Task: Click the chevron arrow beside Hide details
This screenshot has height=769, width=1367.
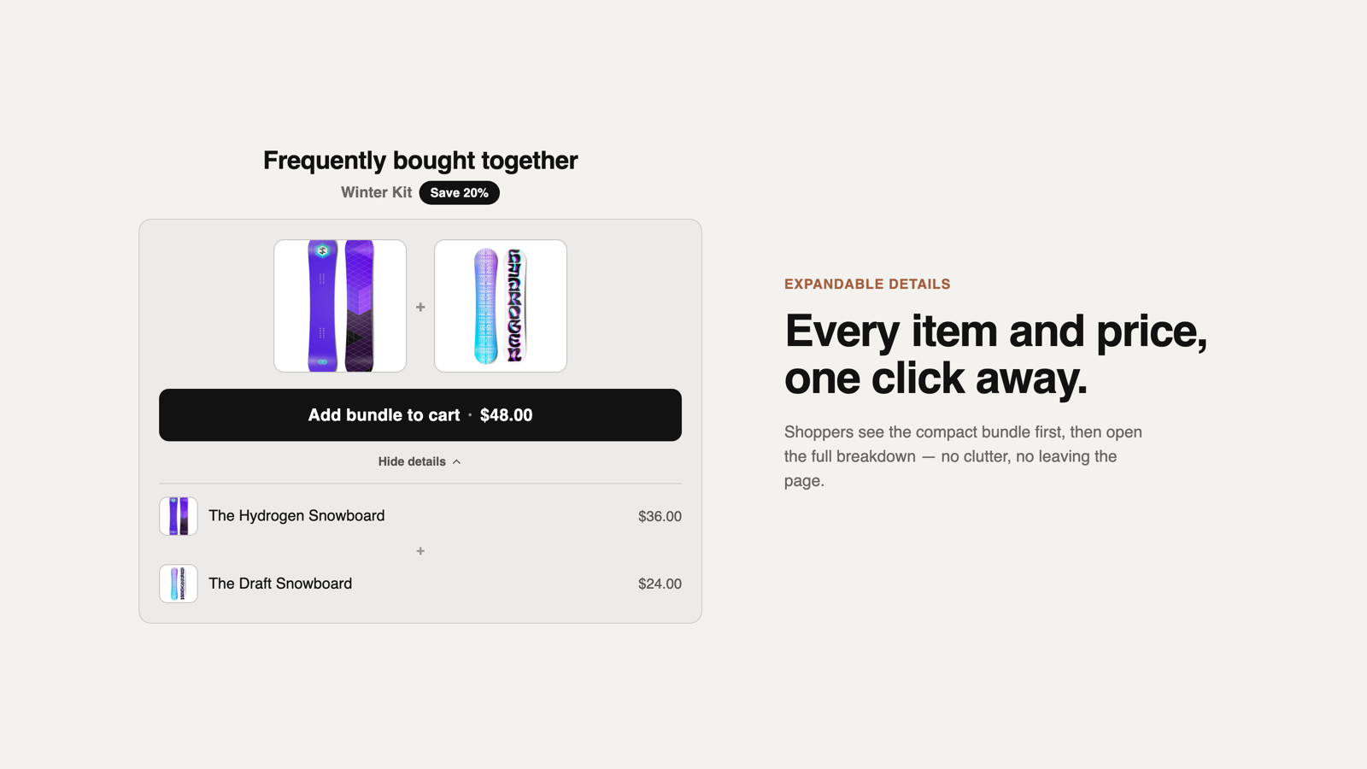Action: click(457, 461)
